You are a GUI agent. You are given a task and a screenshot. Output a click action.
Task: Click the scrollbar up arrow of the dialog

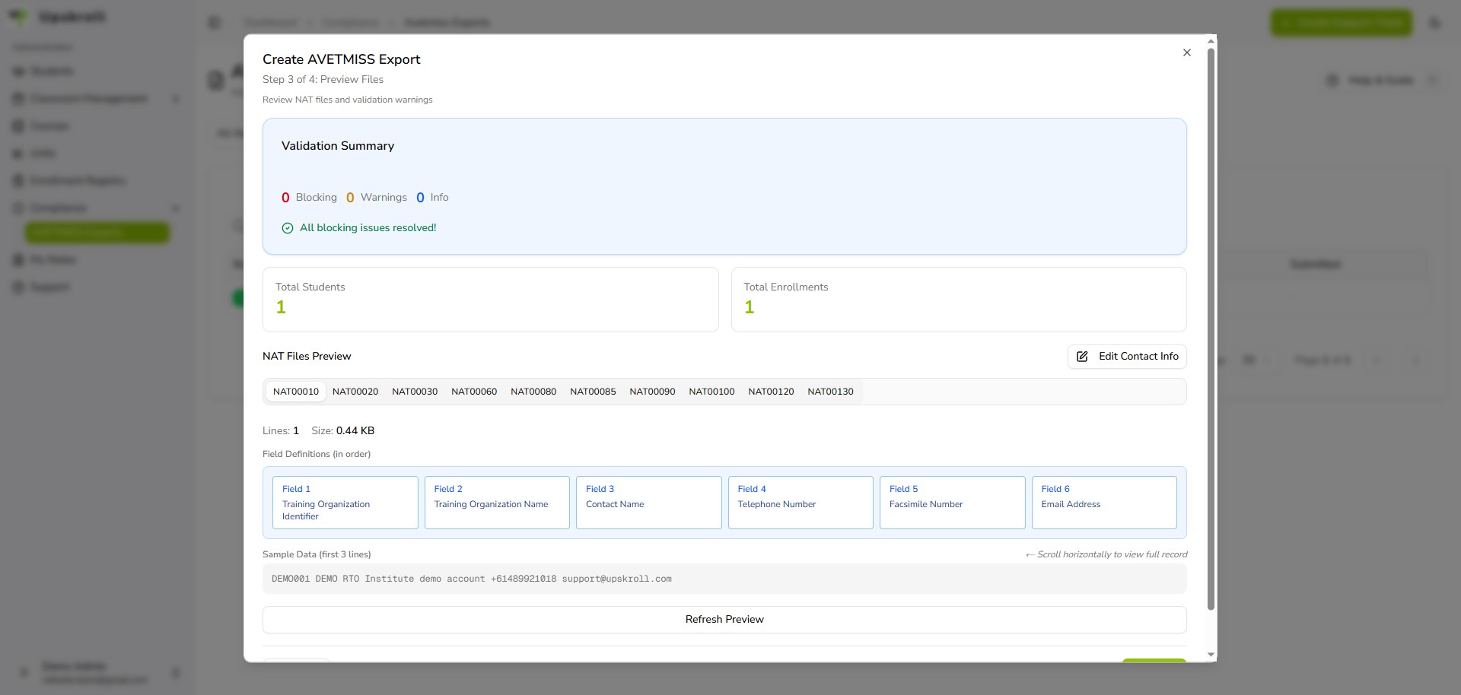(1211, 41)
